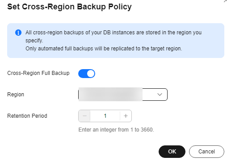Click the Cross-Region Full Backup label

click(38, 73)
